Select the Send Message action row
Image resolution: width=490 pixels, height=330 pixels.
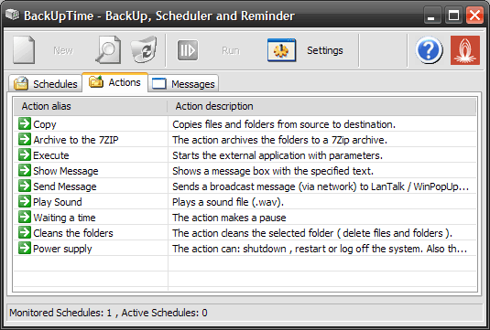click(245, 186)
